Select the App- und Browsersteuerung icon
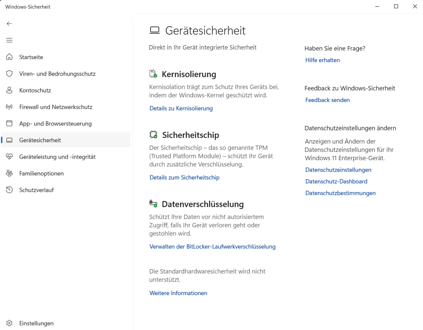The image size is (423, 330). click(10, 123)
